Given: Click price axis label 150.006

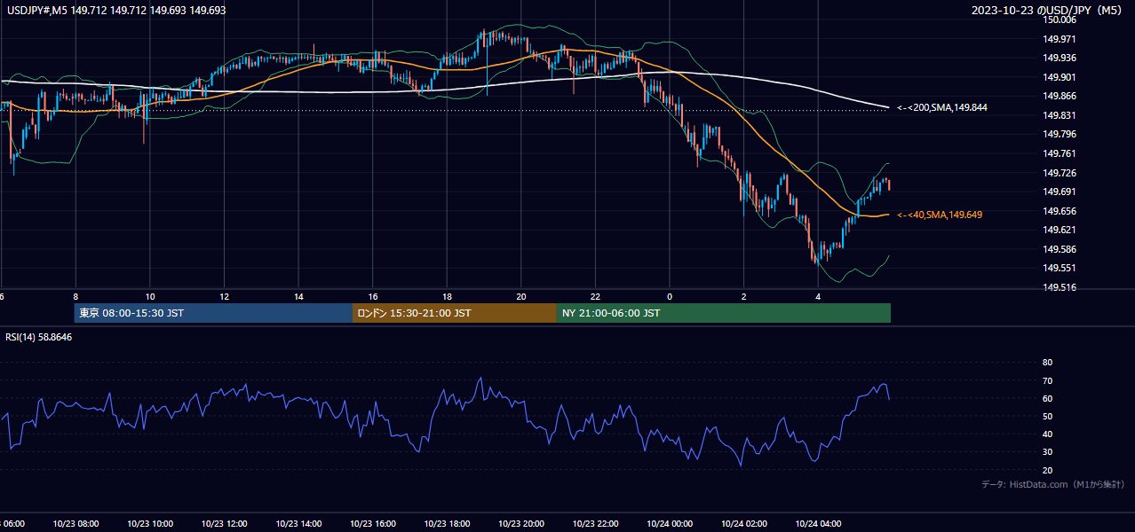Looking at the screenshot, I should (1060, 20).
